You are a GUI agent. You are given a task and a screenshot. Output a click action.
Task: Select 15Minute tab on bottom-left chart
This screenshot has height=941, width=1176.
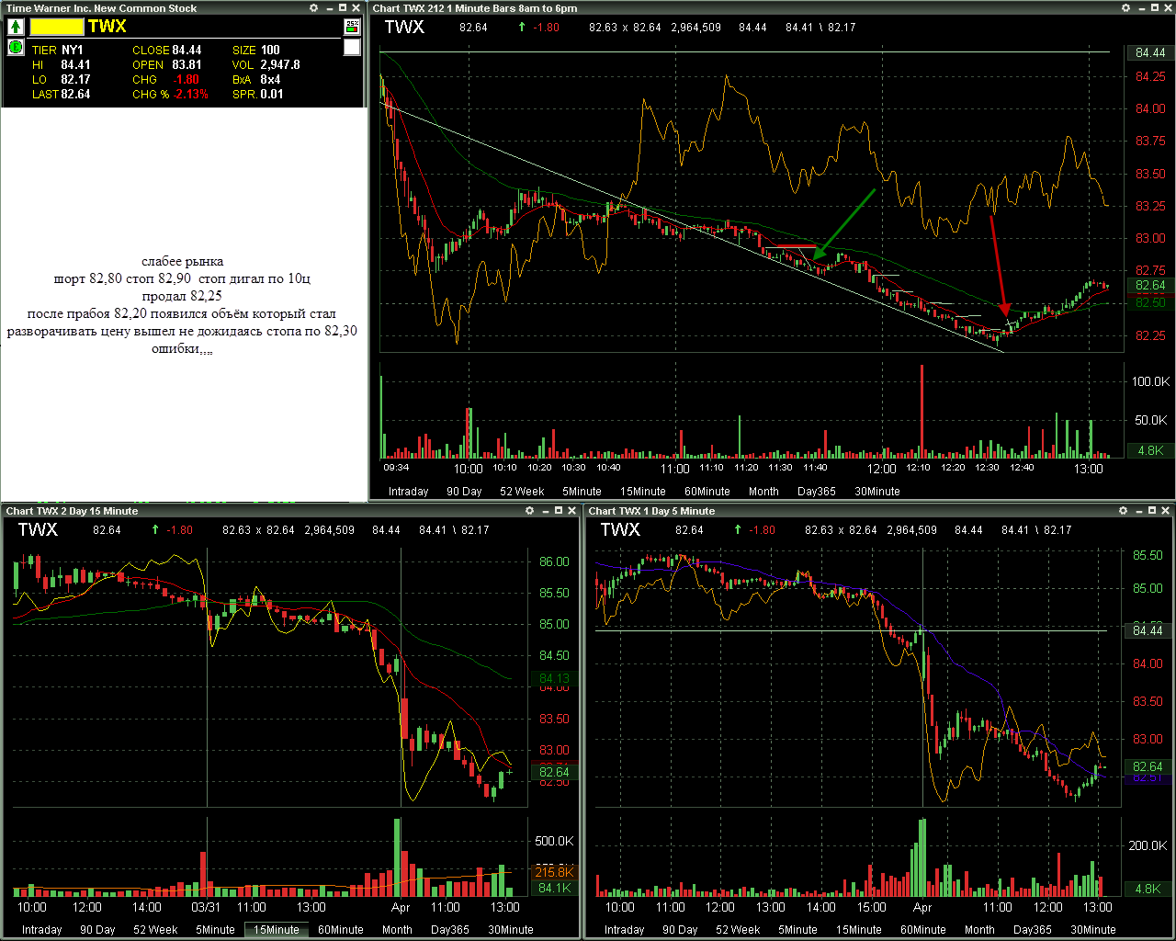(x=277, y=930)
